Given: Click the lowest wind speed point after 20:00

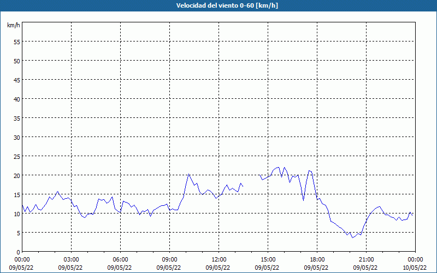Looking at the screenshot, I should (x=352, y=238).
